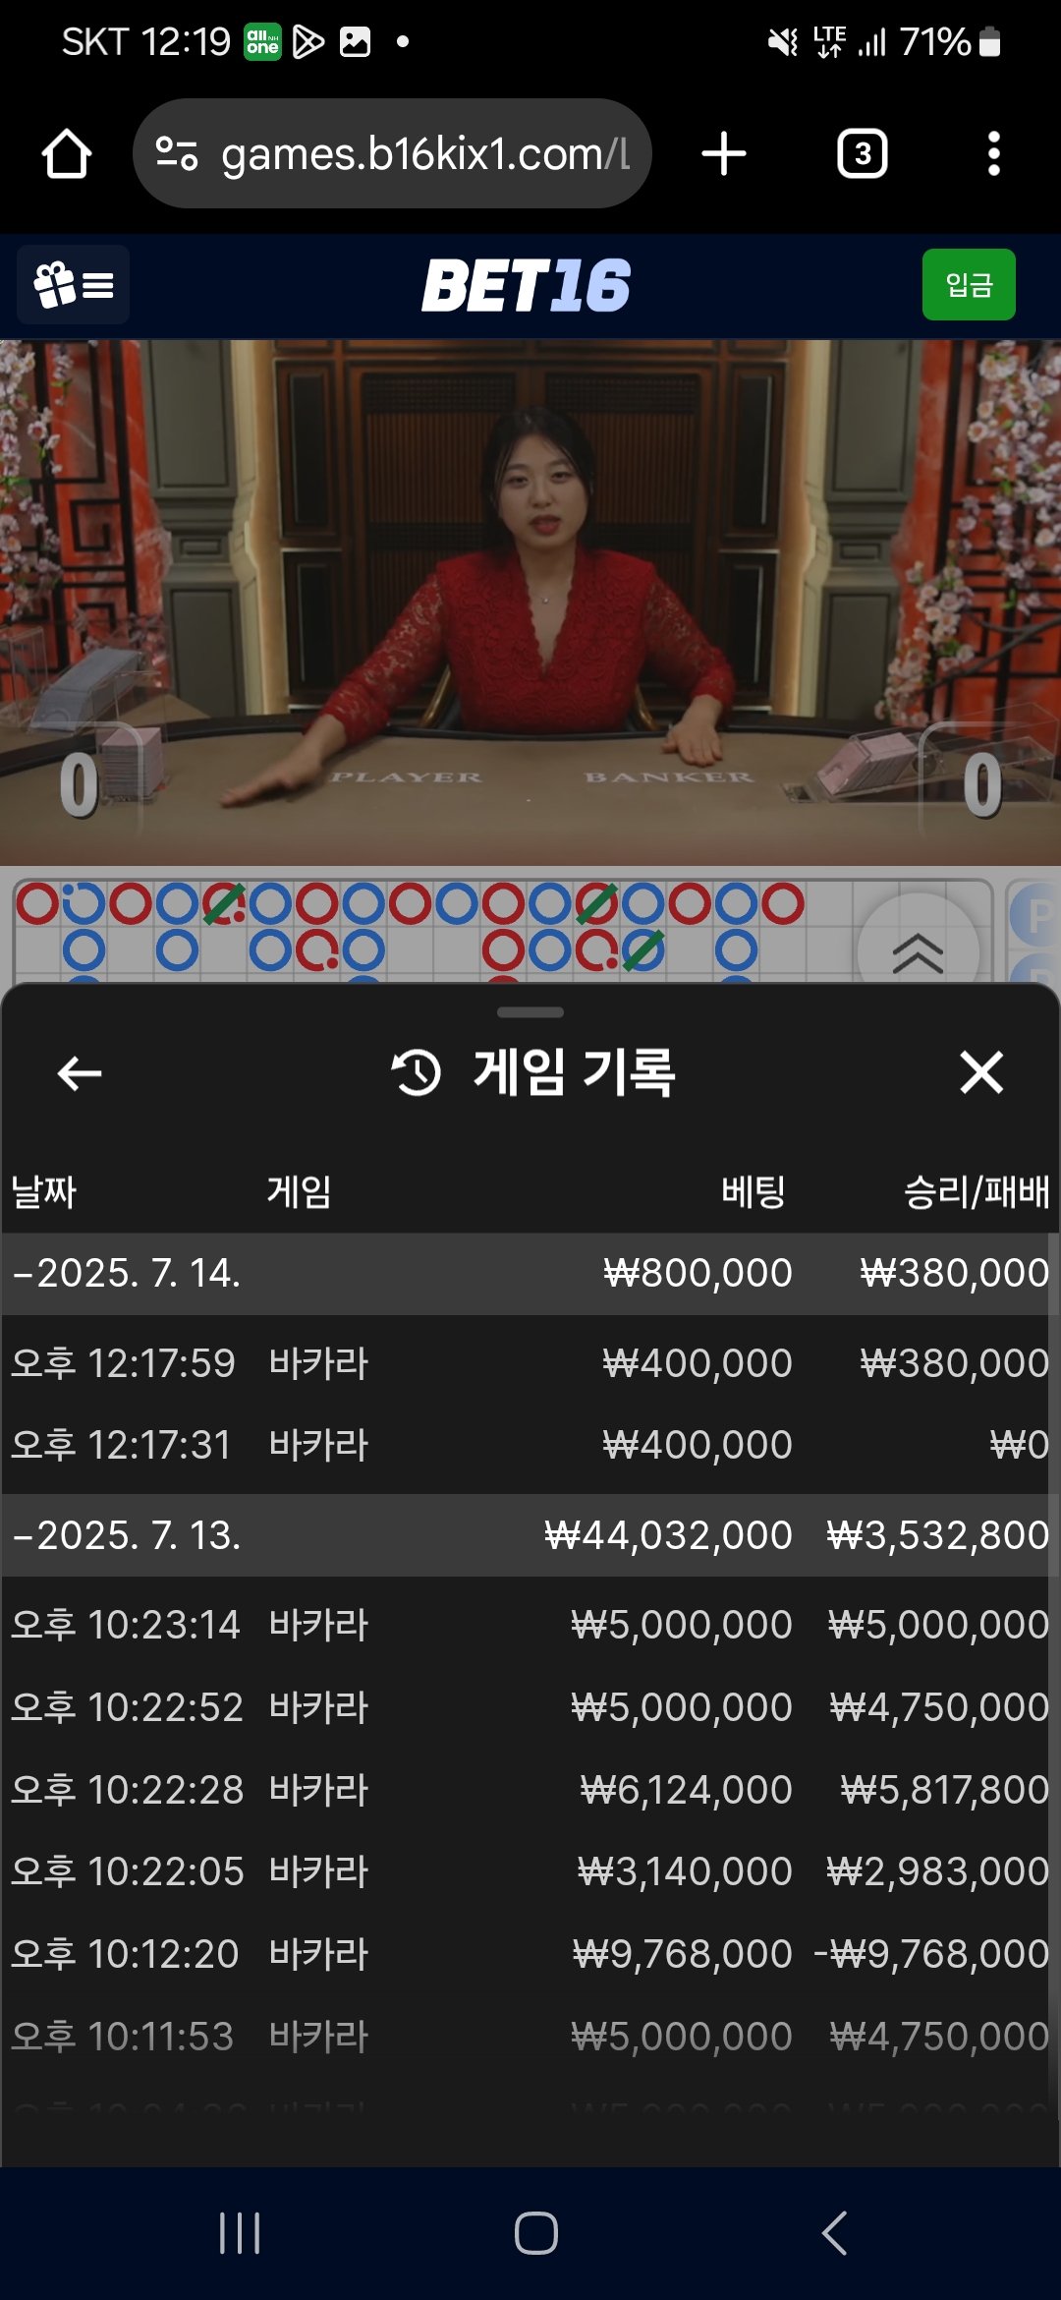Tap the Android back navigation button
Screen dimensions: 1061x2300
click(835, 2233)
